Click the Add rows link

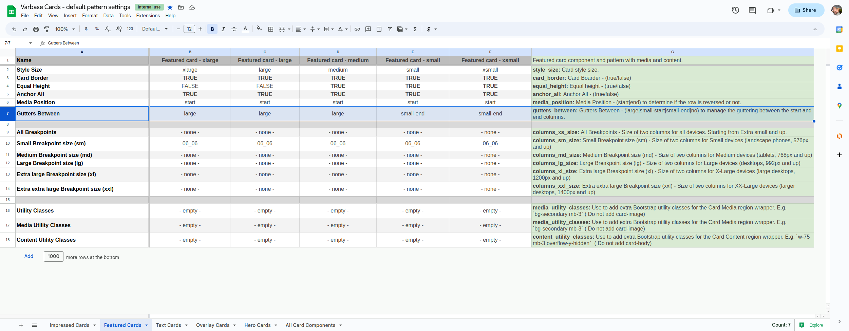pyautogui.click(x=29, y=256)
